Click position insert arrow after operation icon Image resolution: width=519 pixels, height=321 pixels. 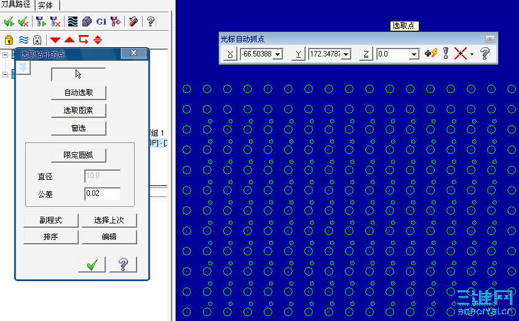(x=84, y=40)
